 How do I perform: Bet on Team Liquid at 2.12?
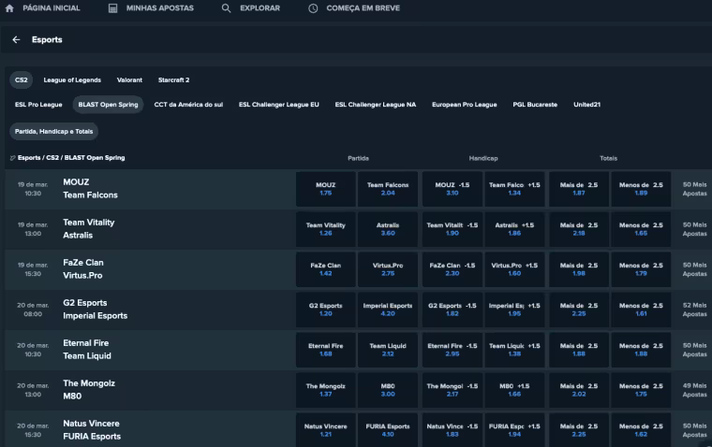click(388, 350)
